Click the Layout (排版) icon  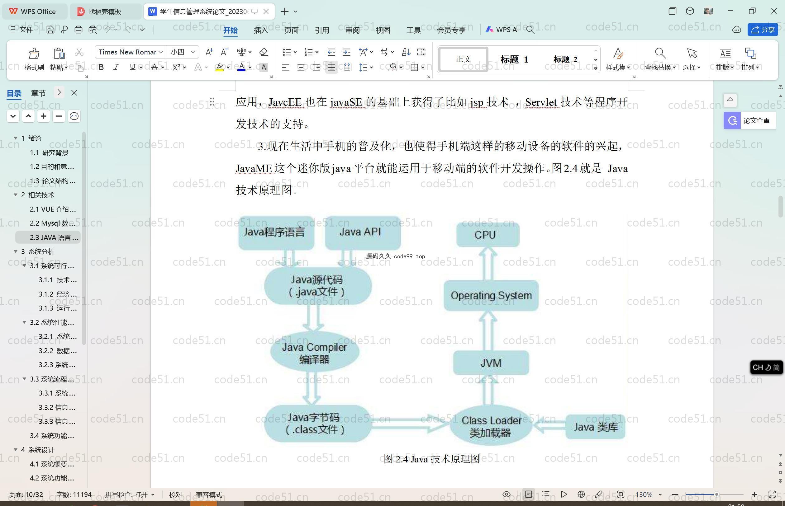[x=725, y=53]
